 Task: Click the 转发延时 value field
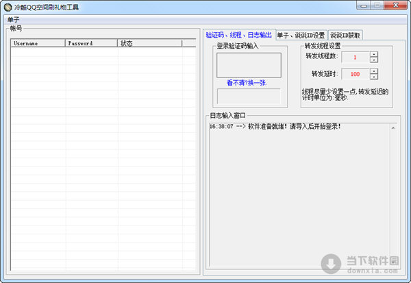pos(355,74)
